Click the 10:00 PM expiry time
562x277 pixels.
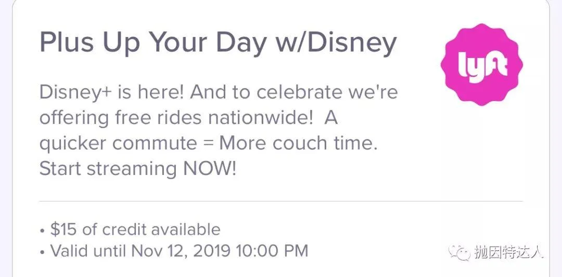point(272,251)
